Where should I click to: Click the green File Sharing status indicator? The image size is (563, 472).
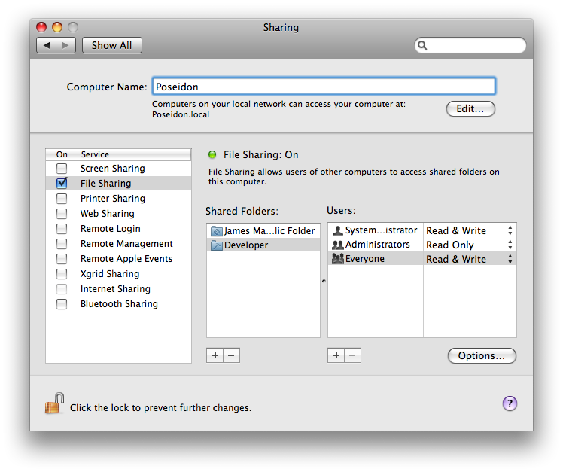pyautogui.click(x=212, y=154)
